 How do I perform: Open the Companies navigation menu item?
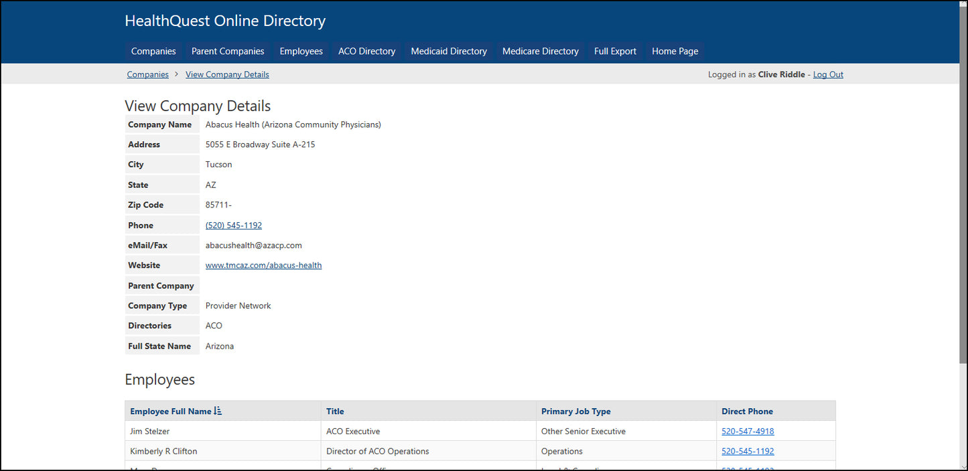(153, 52)
